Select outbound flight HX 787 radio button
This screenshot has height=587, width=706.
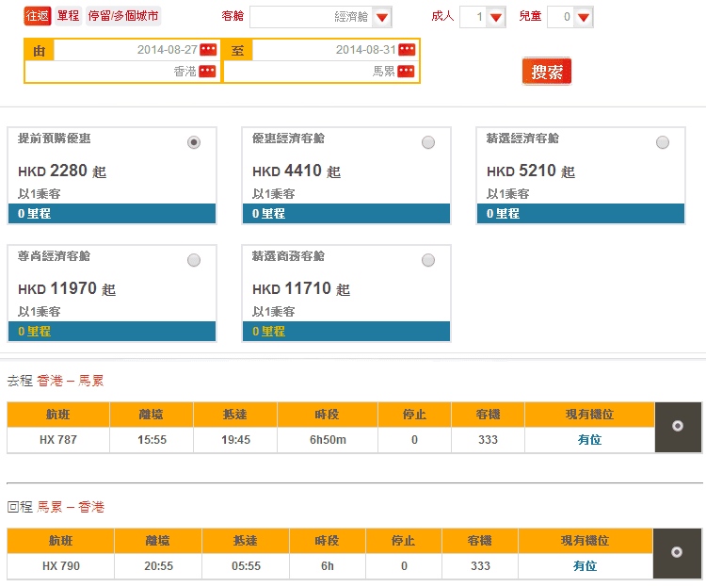click(x=678, y=427)
